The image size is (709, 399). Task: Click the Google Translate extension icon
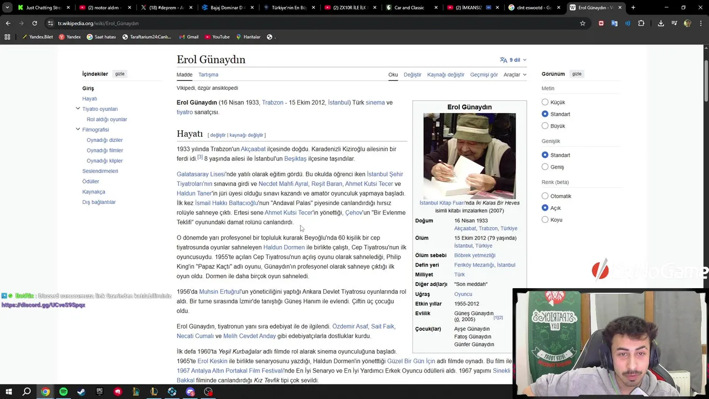click(x=614, y=23)
